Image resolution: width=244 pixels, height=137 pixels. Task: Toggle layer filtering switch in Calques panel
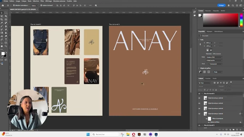click(231, 82)
